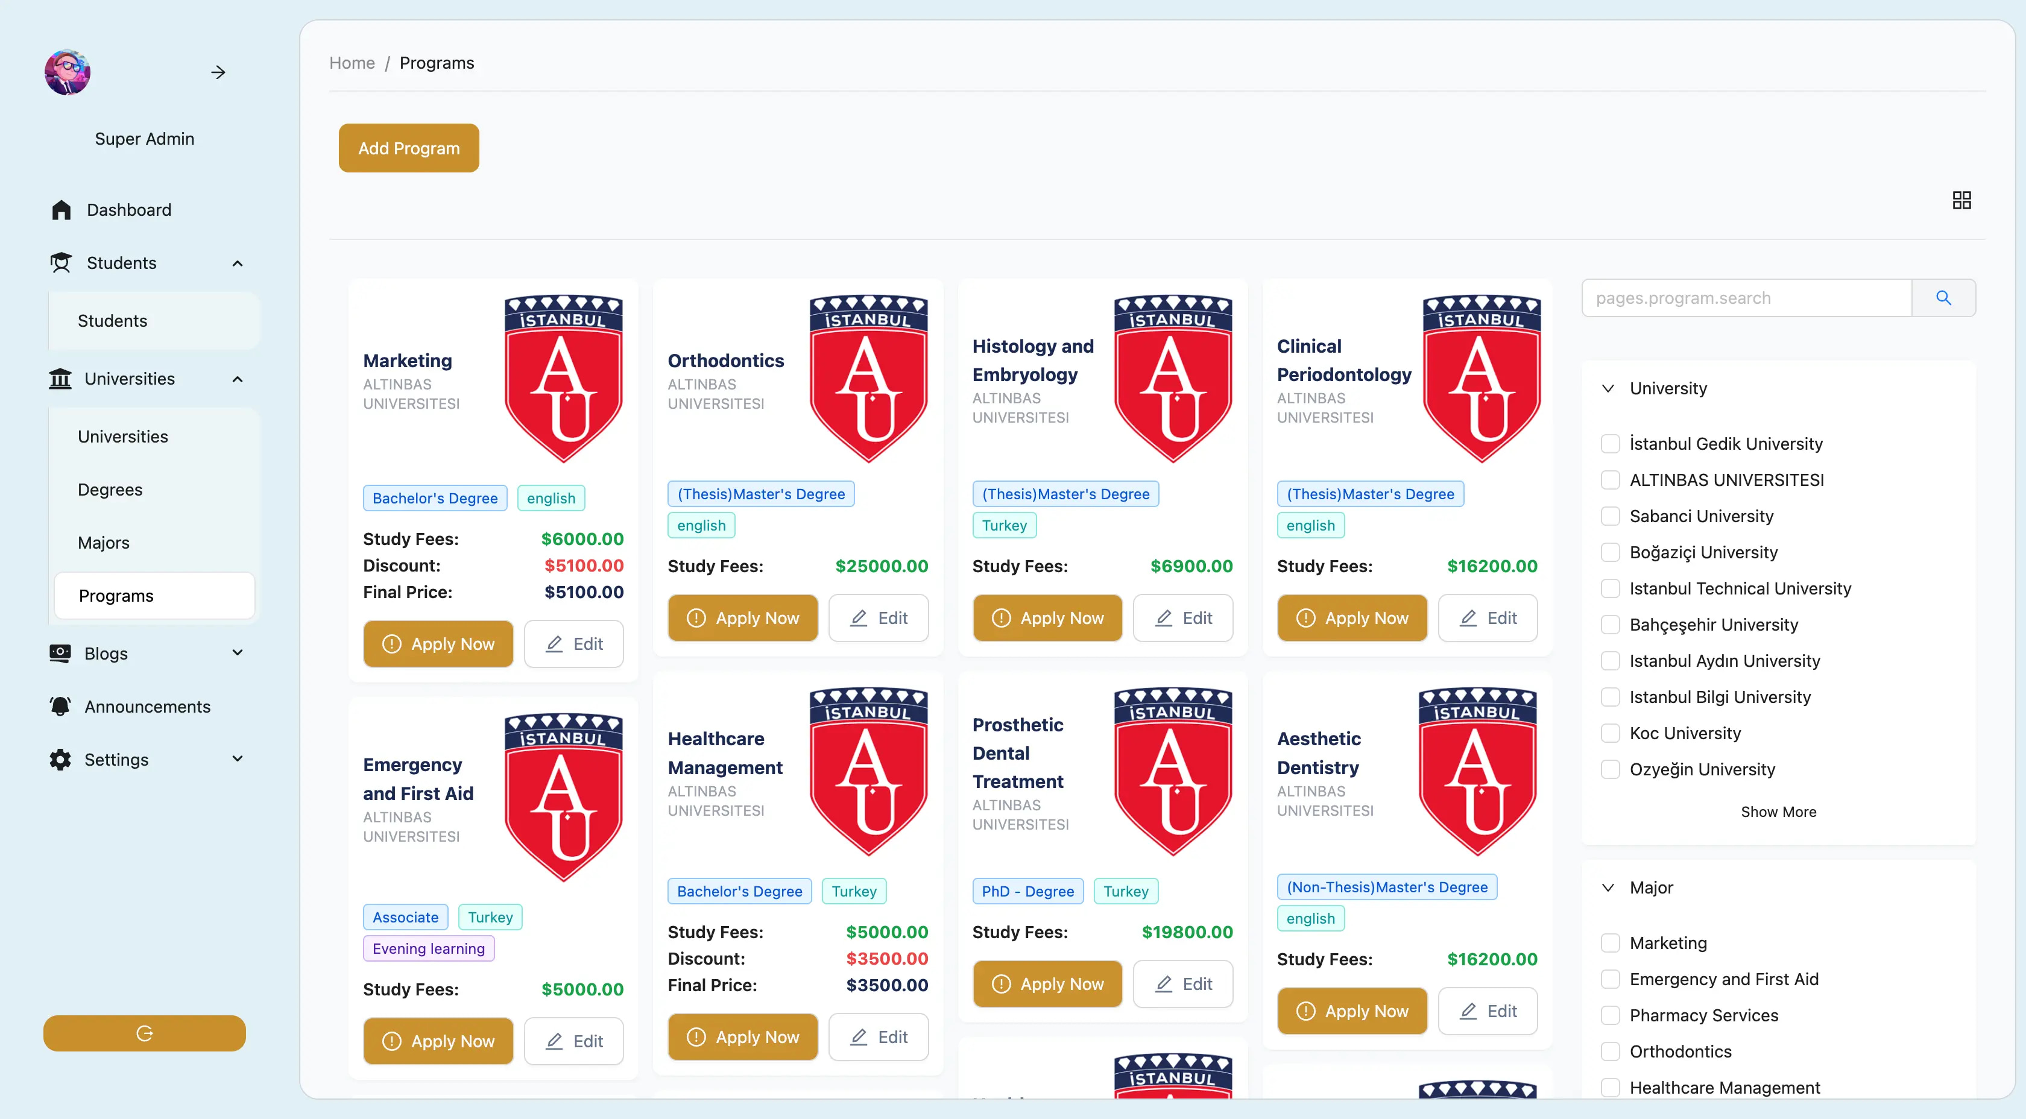The height and width of the screenshot is (1119, 2026).
Task: Open the Degrees submenu item
Action: pos(110,489)
